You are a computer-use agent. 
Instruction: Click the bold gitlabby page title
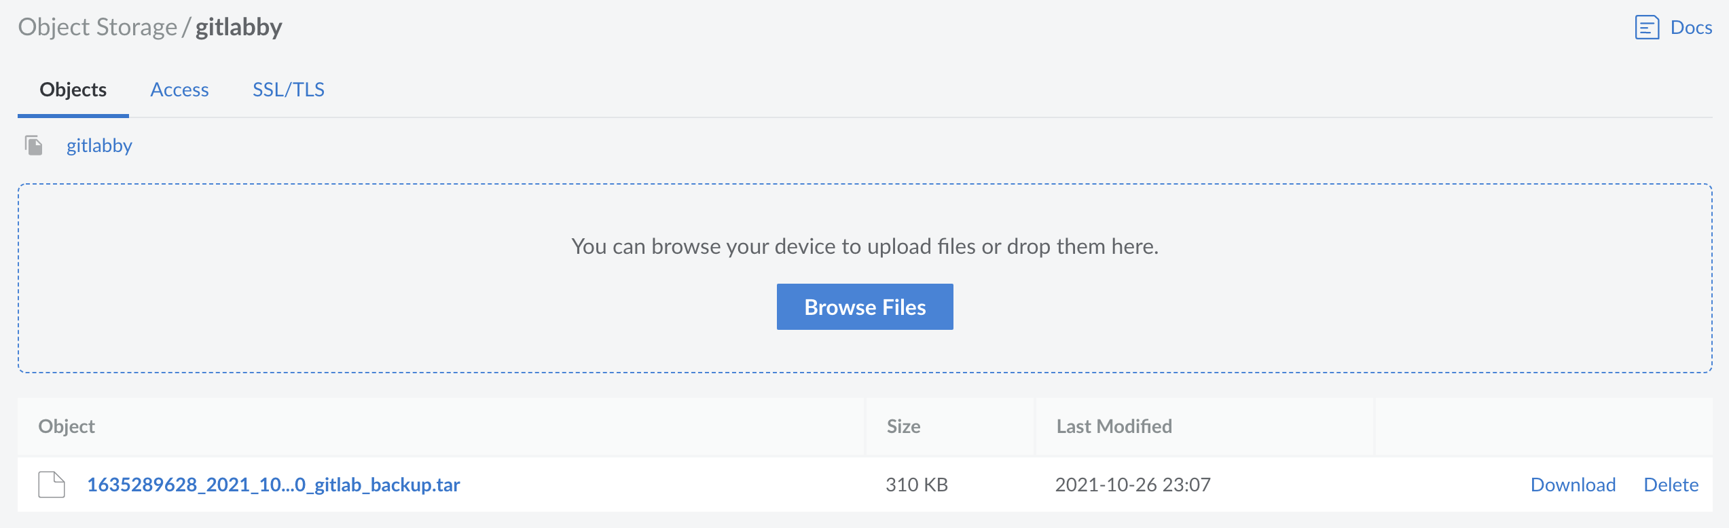tap(239, 27)
